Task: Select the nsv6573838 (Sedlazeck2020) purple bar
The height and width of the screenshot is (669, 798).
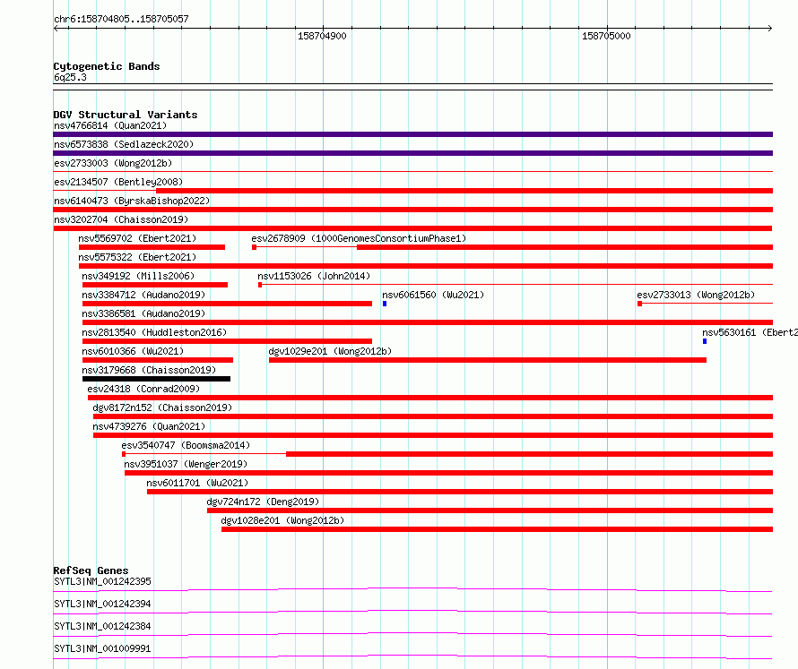Action: click(x=412, y=153)
